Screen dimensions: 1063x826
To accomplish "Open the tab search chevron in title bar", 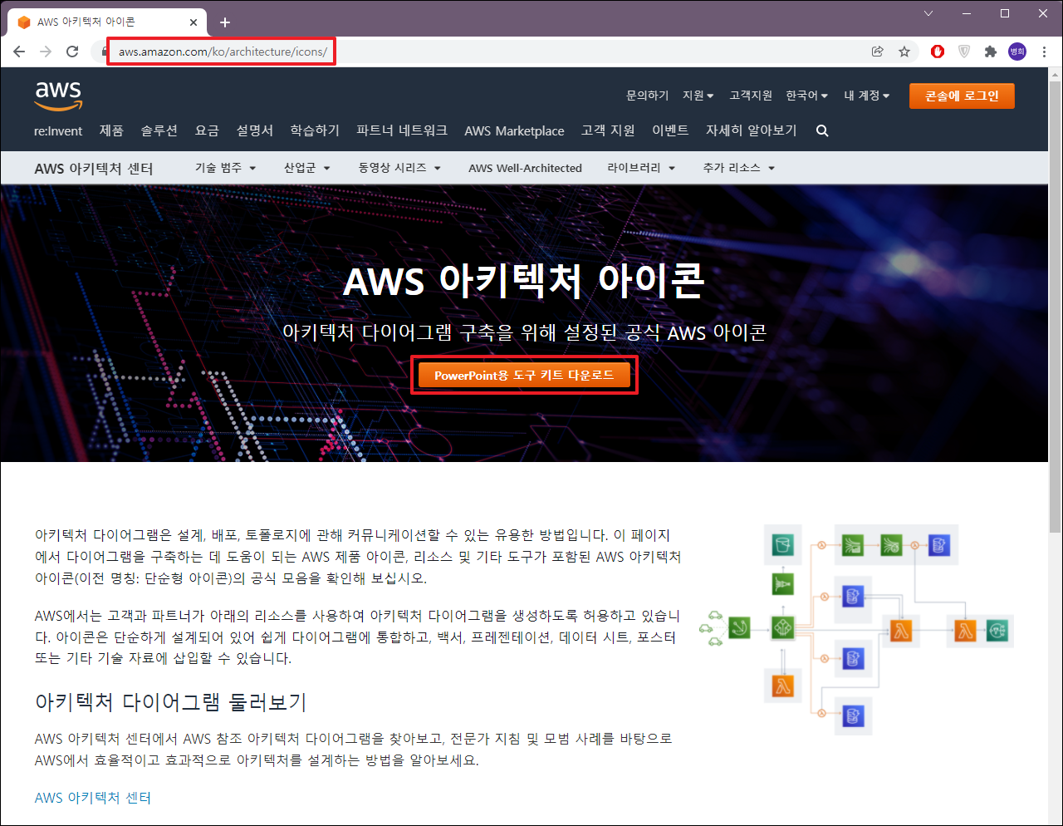I will (928, 13).
